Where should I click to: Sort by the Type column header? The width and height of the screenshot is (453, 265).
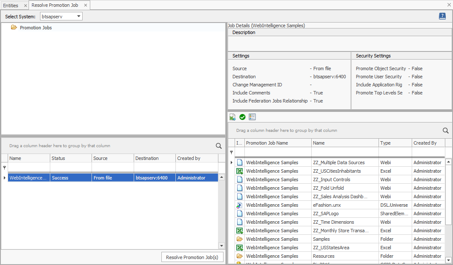(395, 143)
